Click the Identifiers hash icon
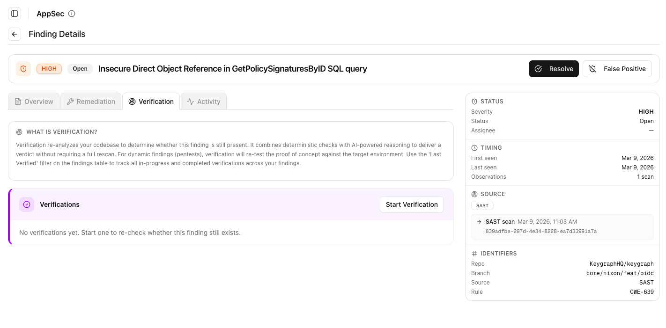This screenshot has width=666, height=328. point(474,254)
